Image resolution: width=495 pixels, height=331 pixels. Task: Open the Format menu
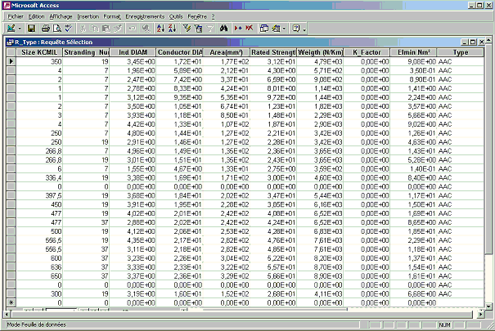click(x=112, y=16)
